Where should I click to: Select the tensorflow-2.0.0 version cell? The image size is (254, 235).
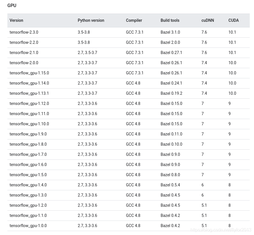tap(24, 63)
